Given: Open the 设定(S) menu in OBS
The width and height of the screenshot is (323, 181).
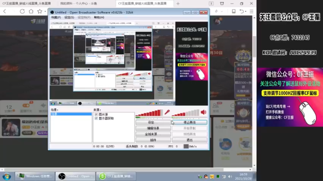Looking at the screenshot, I should 69,17.
